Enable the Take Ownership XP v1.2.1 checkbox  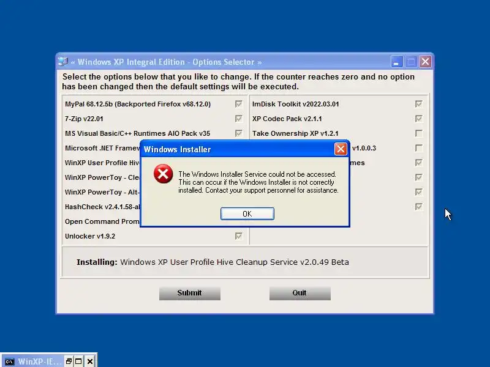[419, 133]
